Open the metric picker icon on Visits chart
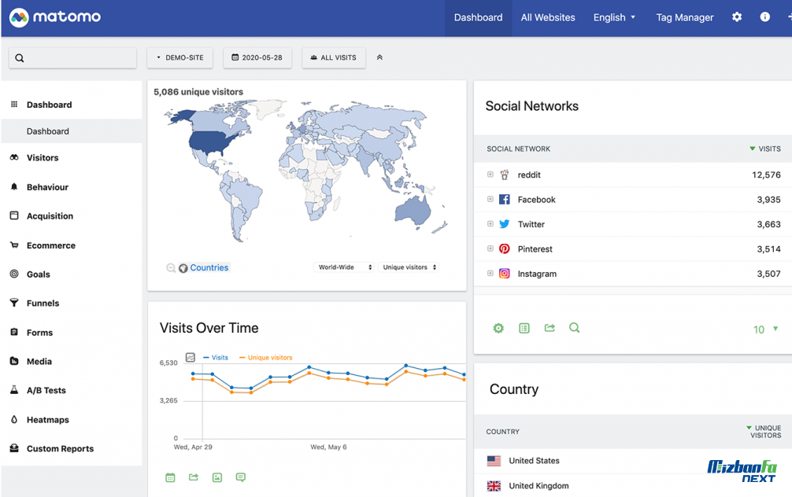The image size is (792, 497). tap(191, 357)
